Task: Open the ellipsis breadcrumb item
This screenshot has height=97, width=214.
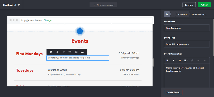Action: (173, 14)
